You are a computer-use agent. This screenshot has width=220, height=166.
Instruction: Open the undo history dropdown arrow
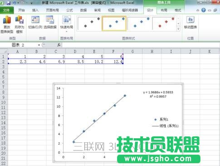tap(18, 3)
